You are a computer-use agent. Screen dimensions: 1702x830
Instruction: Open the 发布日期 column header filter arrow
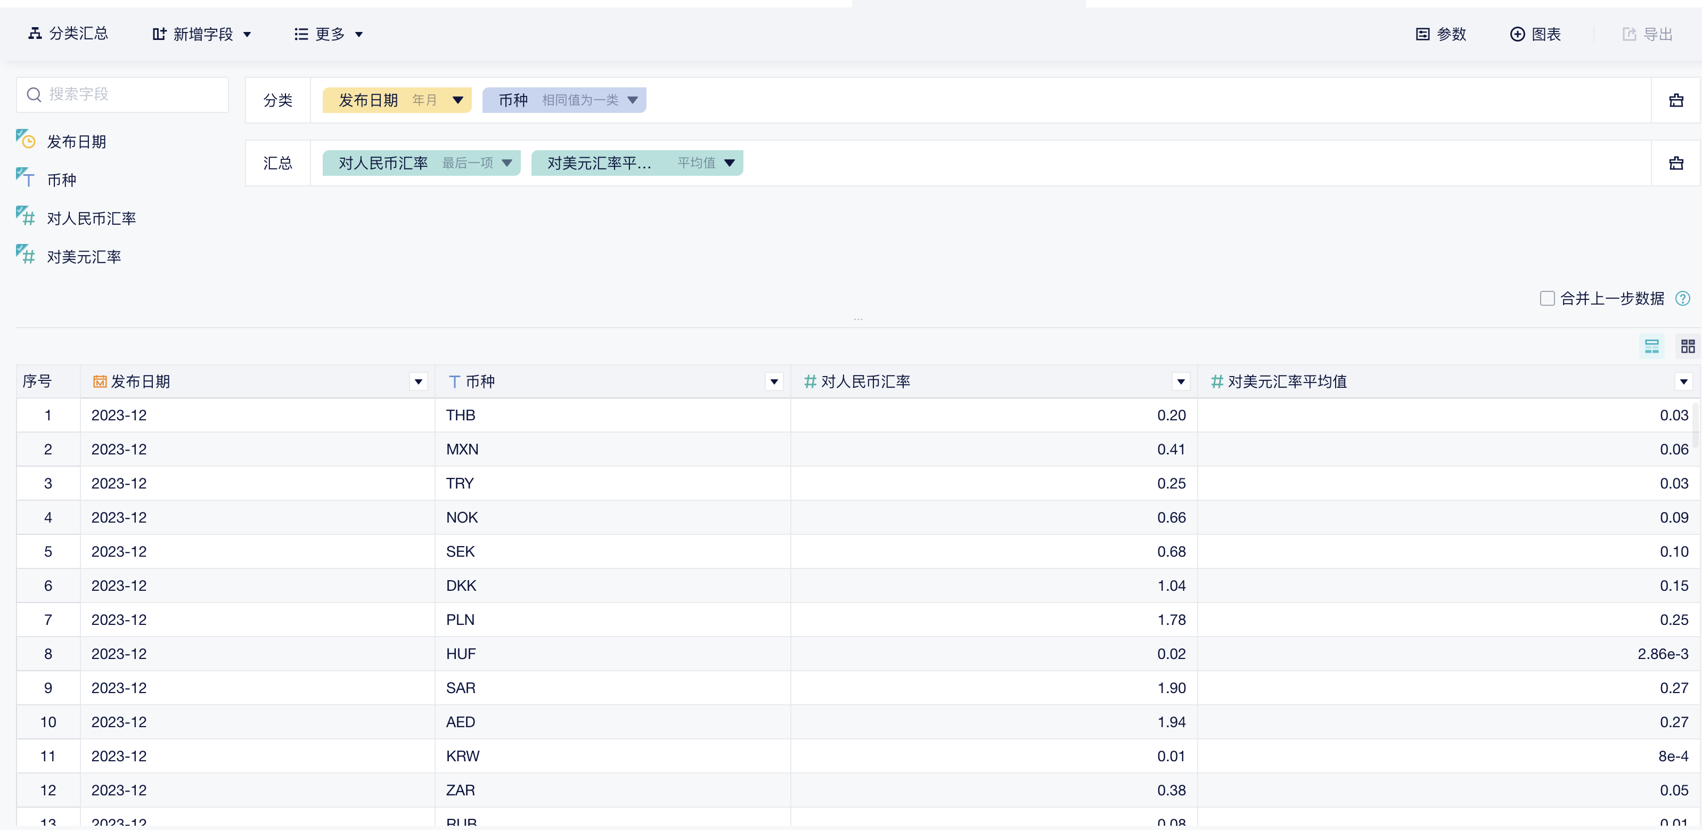tap(418, 382)
